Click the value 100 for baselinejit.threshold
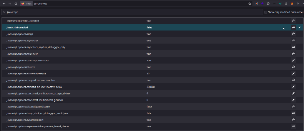This screenshot has width=304, height=131. click(149, 60)
